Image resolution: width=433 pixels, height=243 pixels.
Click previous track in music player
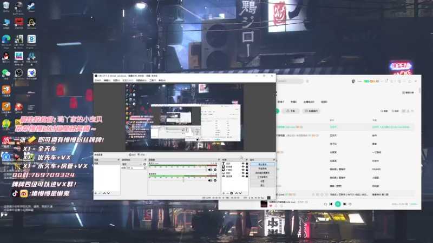tap(331, 204)
